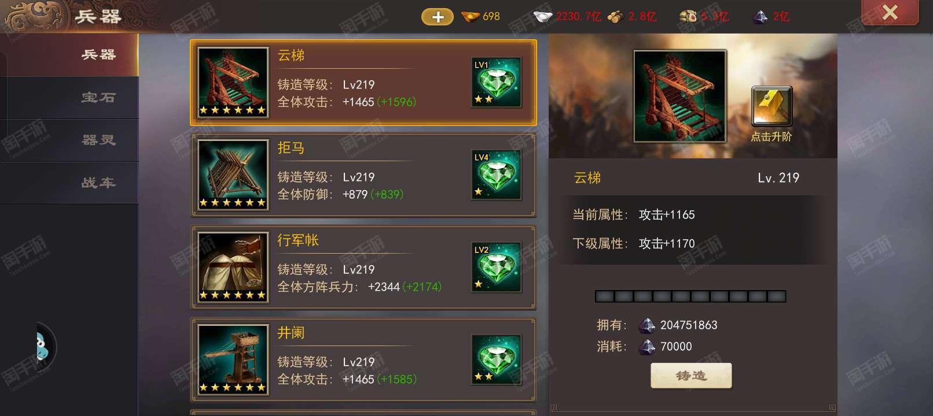Click the gold plus recharge button
The width and height of the screenshot is (933, 416).
(438, 17)
